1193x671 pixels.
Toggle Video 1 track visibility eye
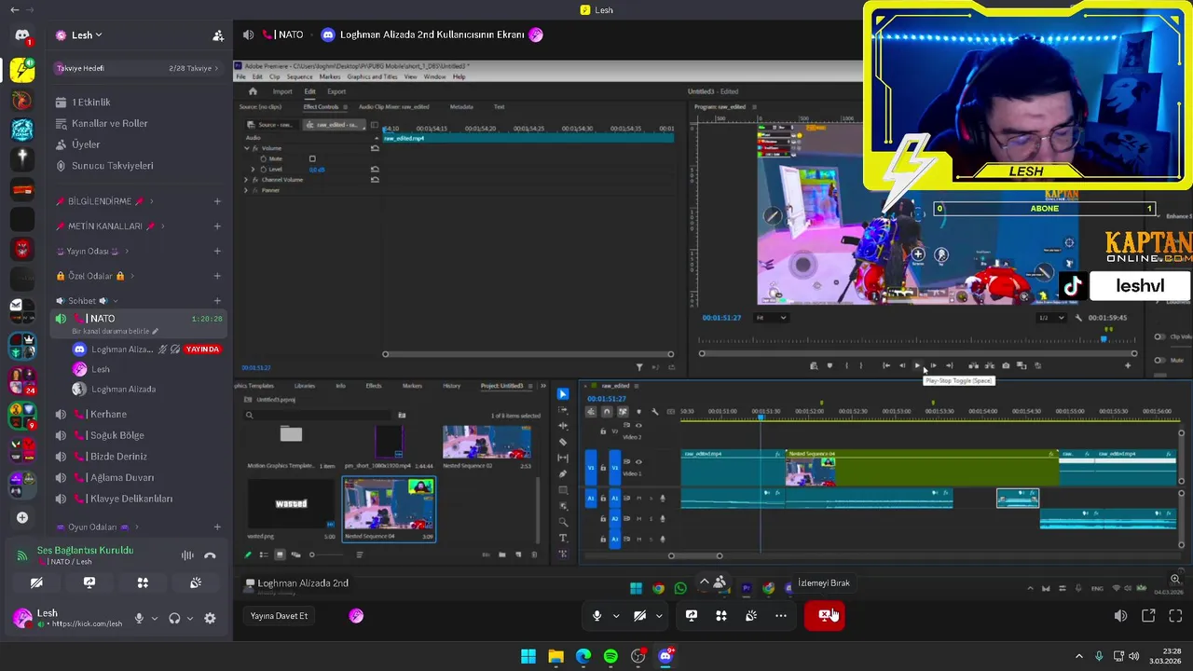pos(638,461)
